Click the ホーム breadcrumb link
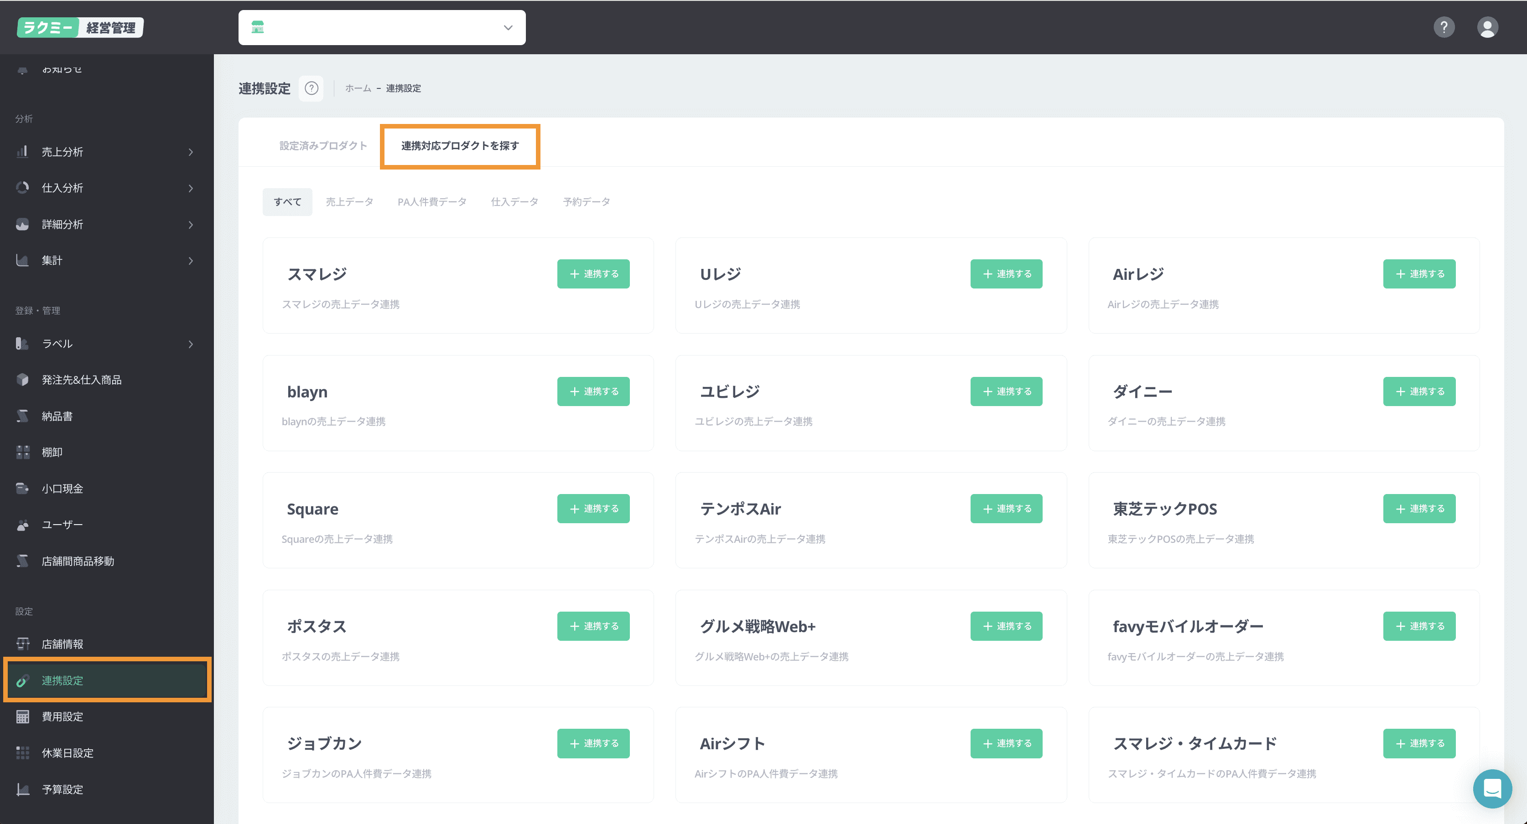The width and height of the screenshot is (1527, 824). pos(358,88)
